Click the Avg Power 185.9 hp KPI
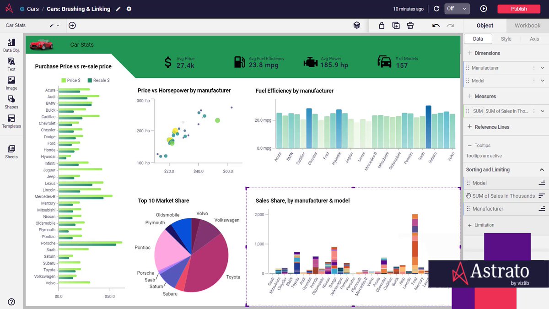 326,62
